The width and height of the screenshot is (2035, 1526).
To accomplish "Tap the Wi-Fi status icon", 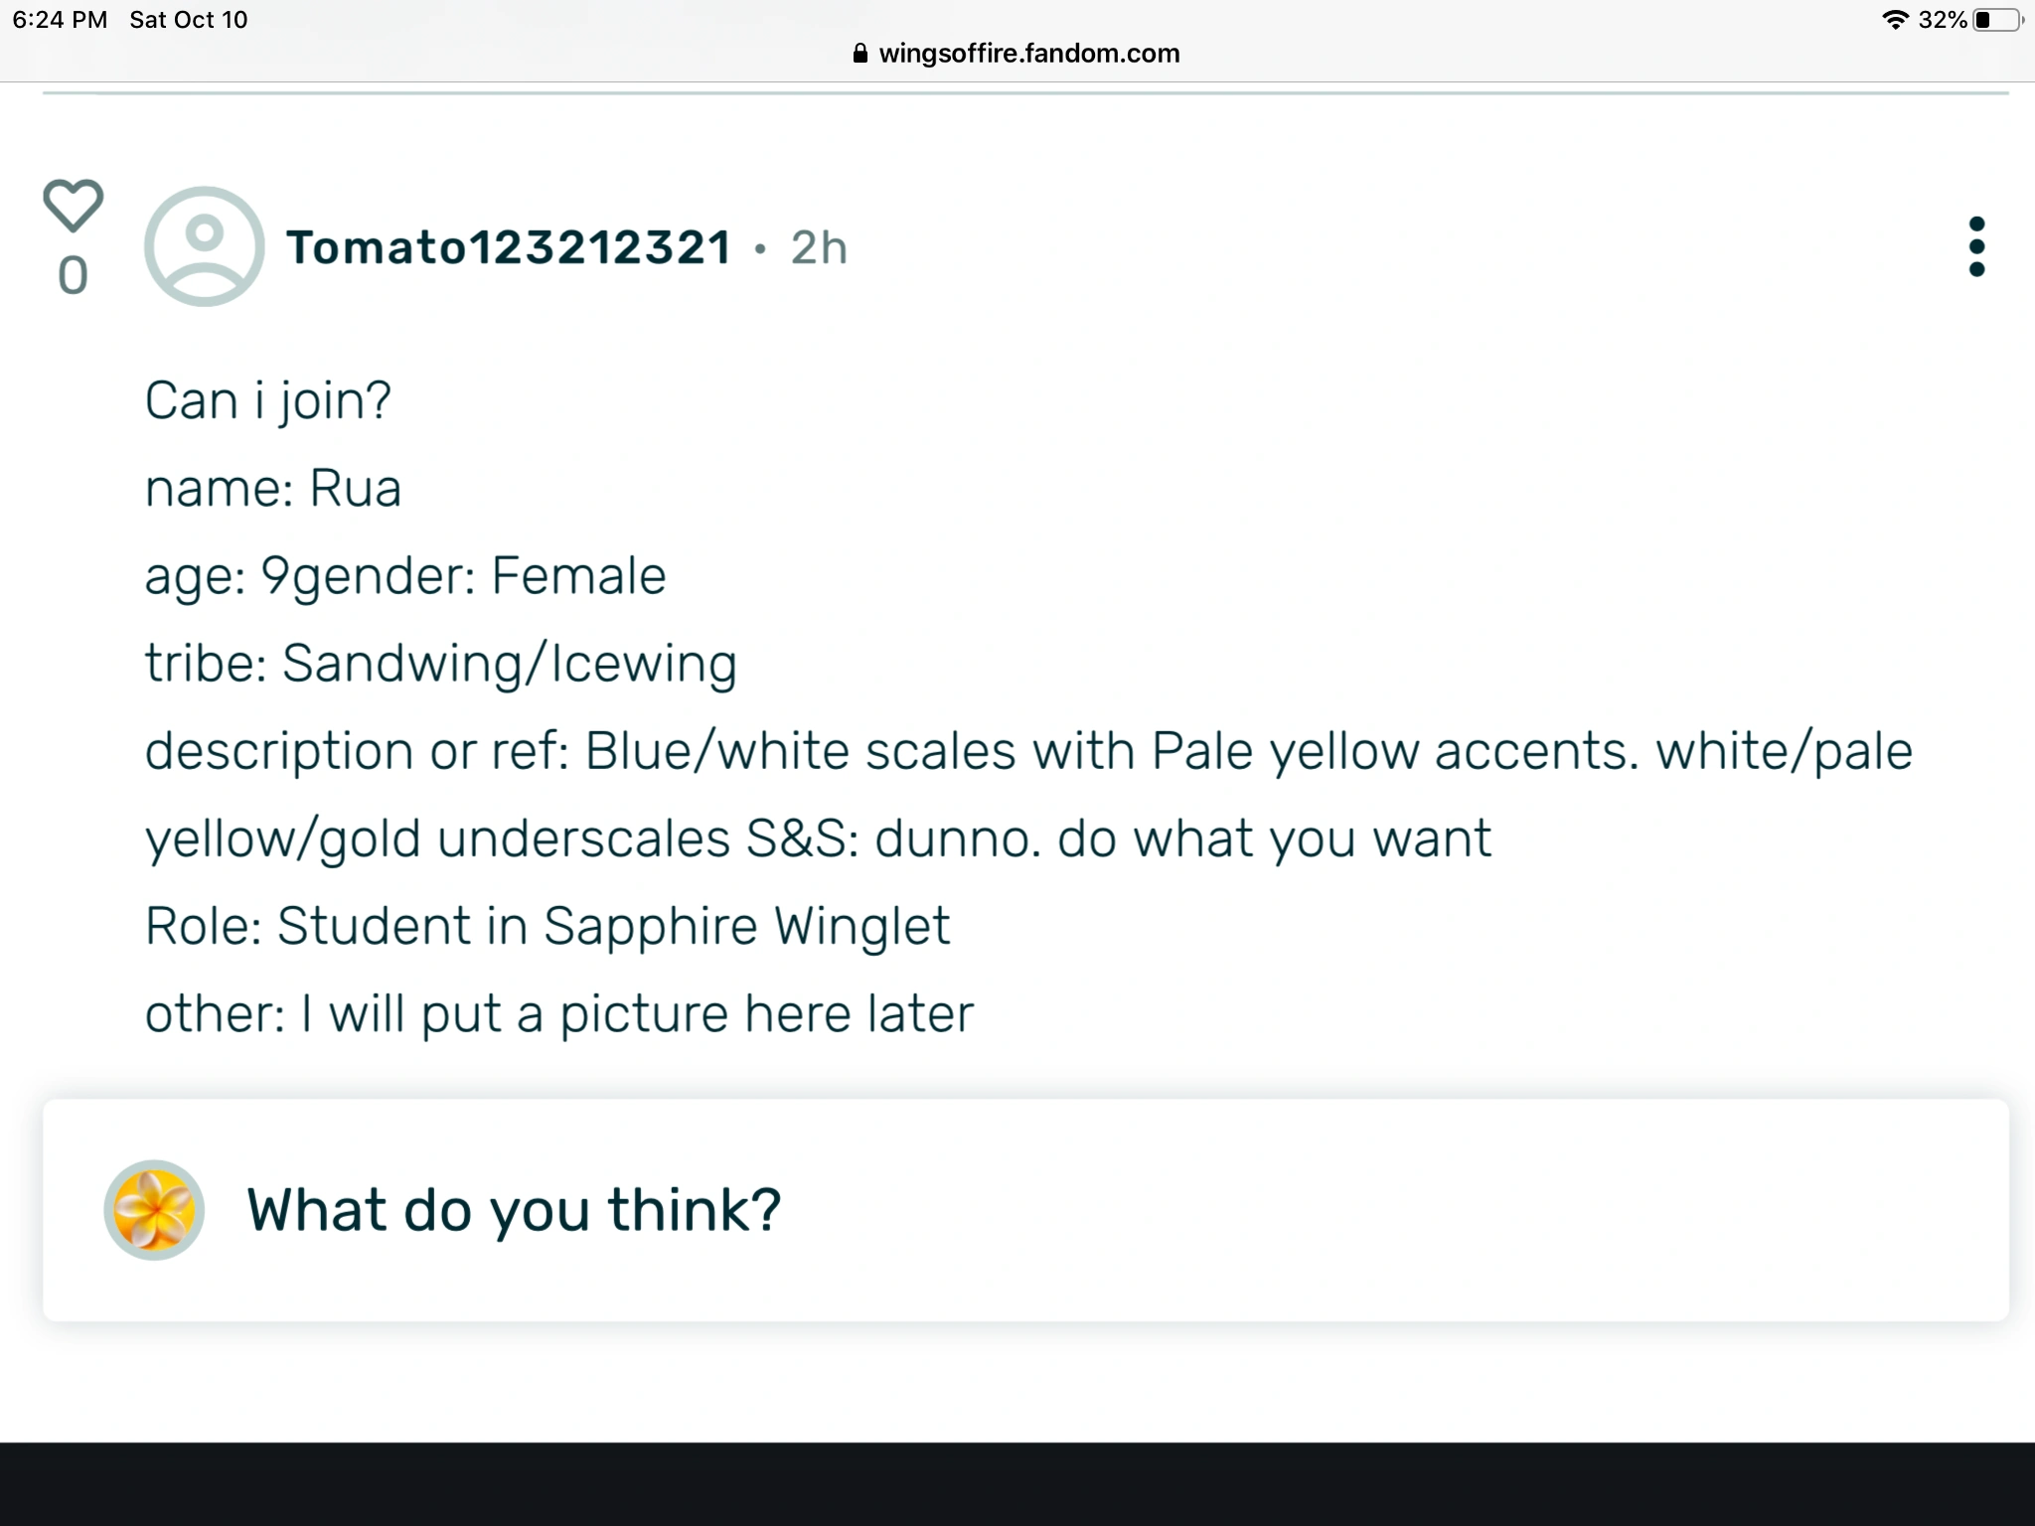I will click(1895, 20).
